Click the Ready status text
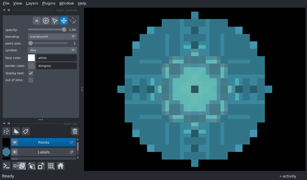Screen dimensions: 307x180 tap(8, 176)
